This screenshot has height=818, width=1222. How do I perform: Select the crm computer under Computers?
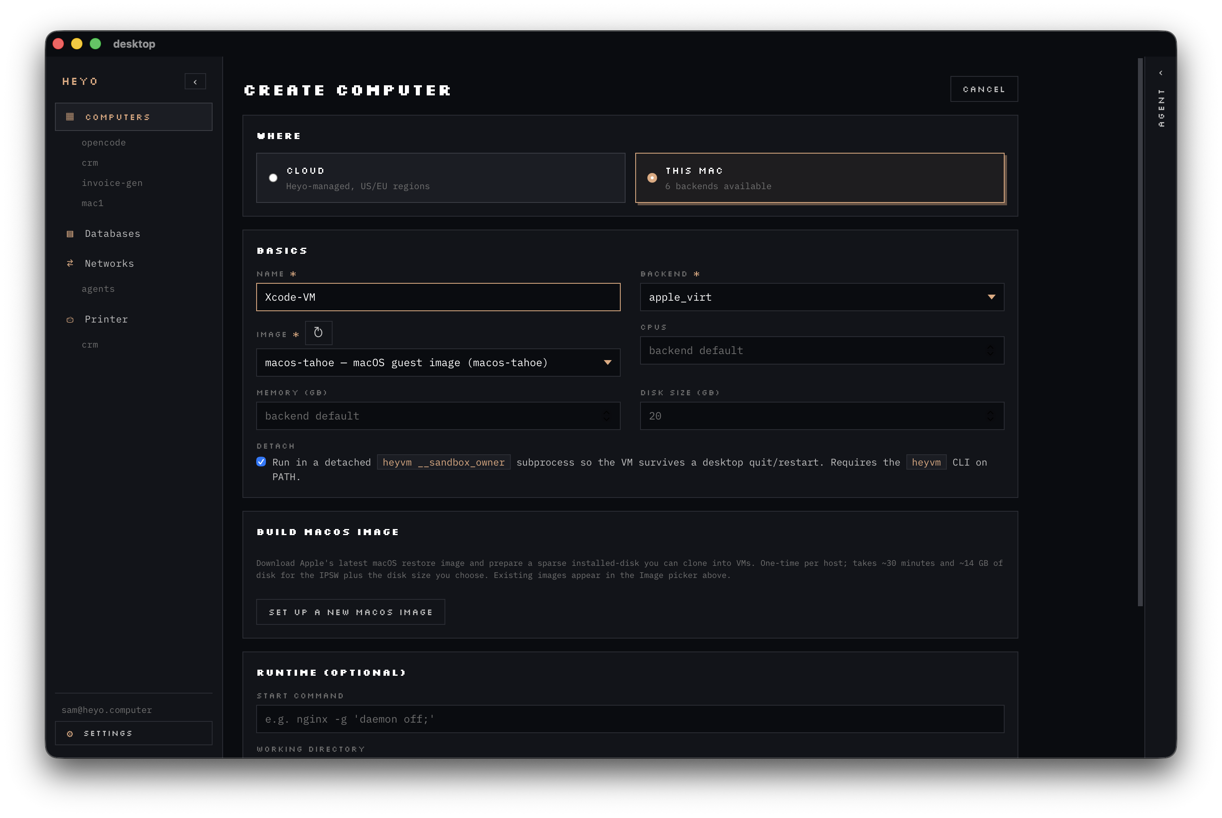coord(90,163)
